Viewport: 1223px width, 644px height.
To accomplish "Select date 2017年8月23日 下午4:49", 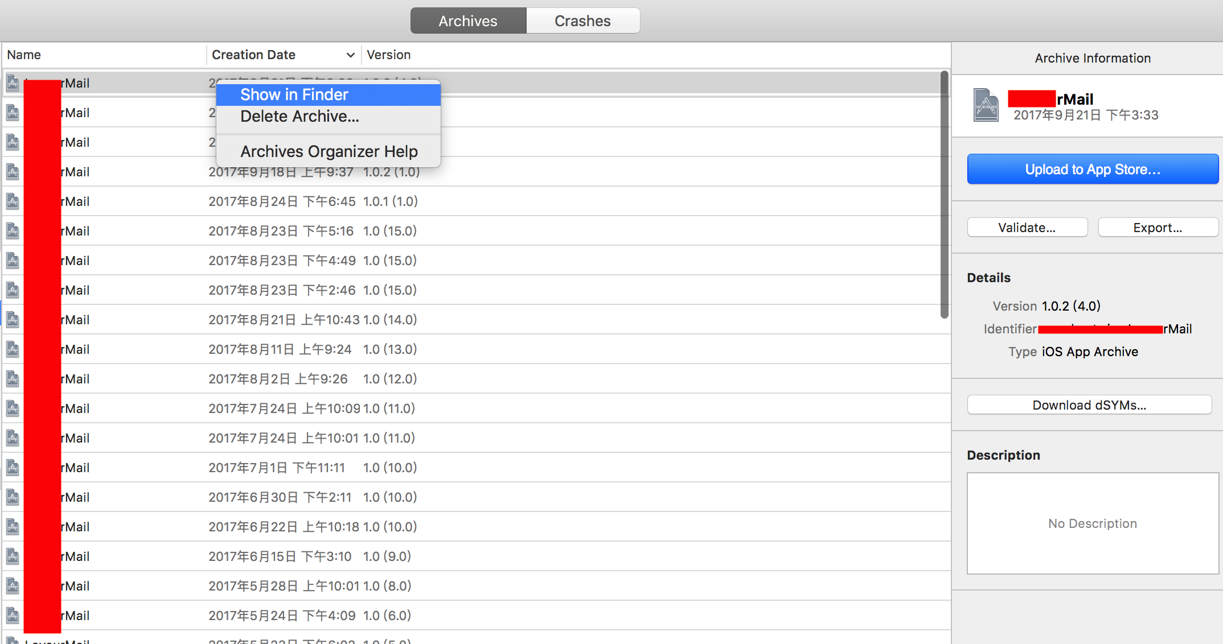I will tap(282, 261).
